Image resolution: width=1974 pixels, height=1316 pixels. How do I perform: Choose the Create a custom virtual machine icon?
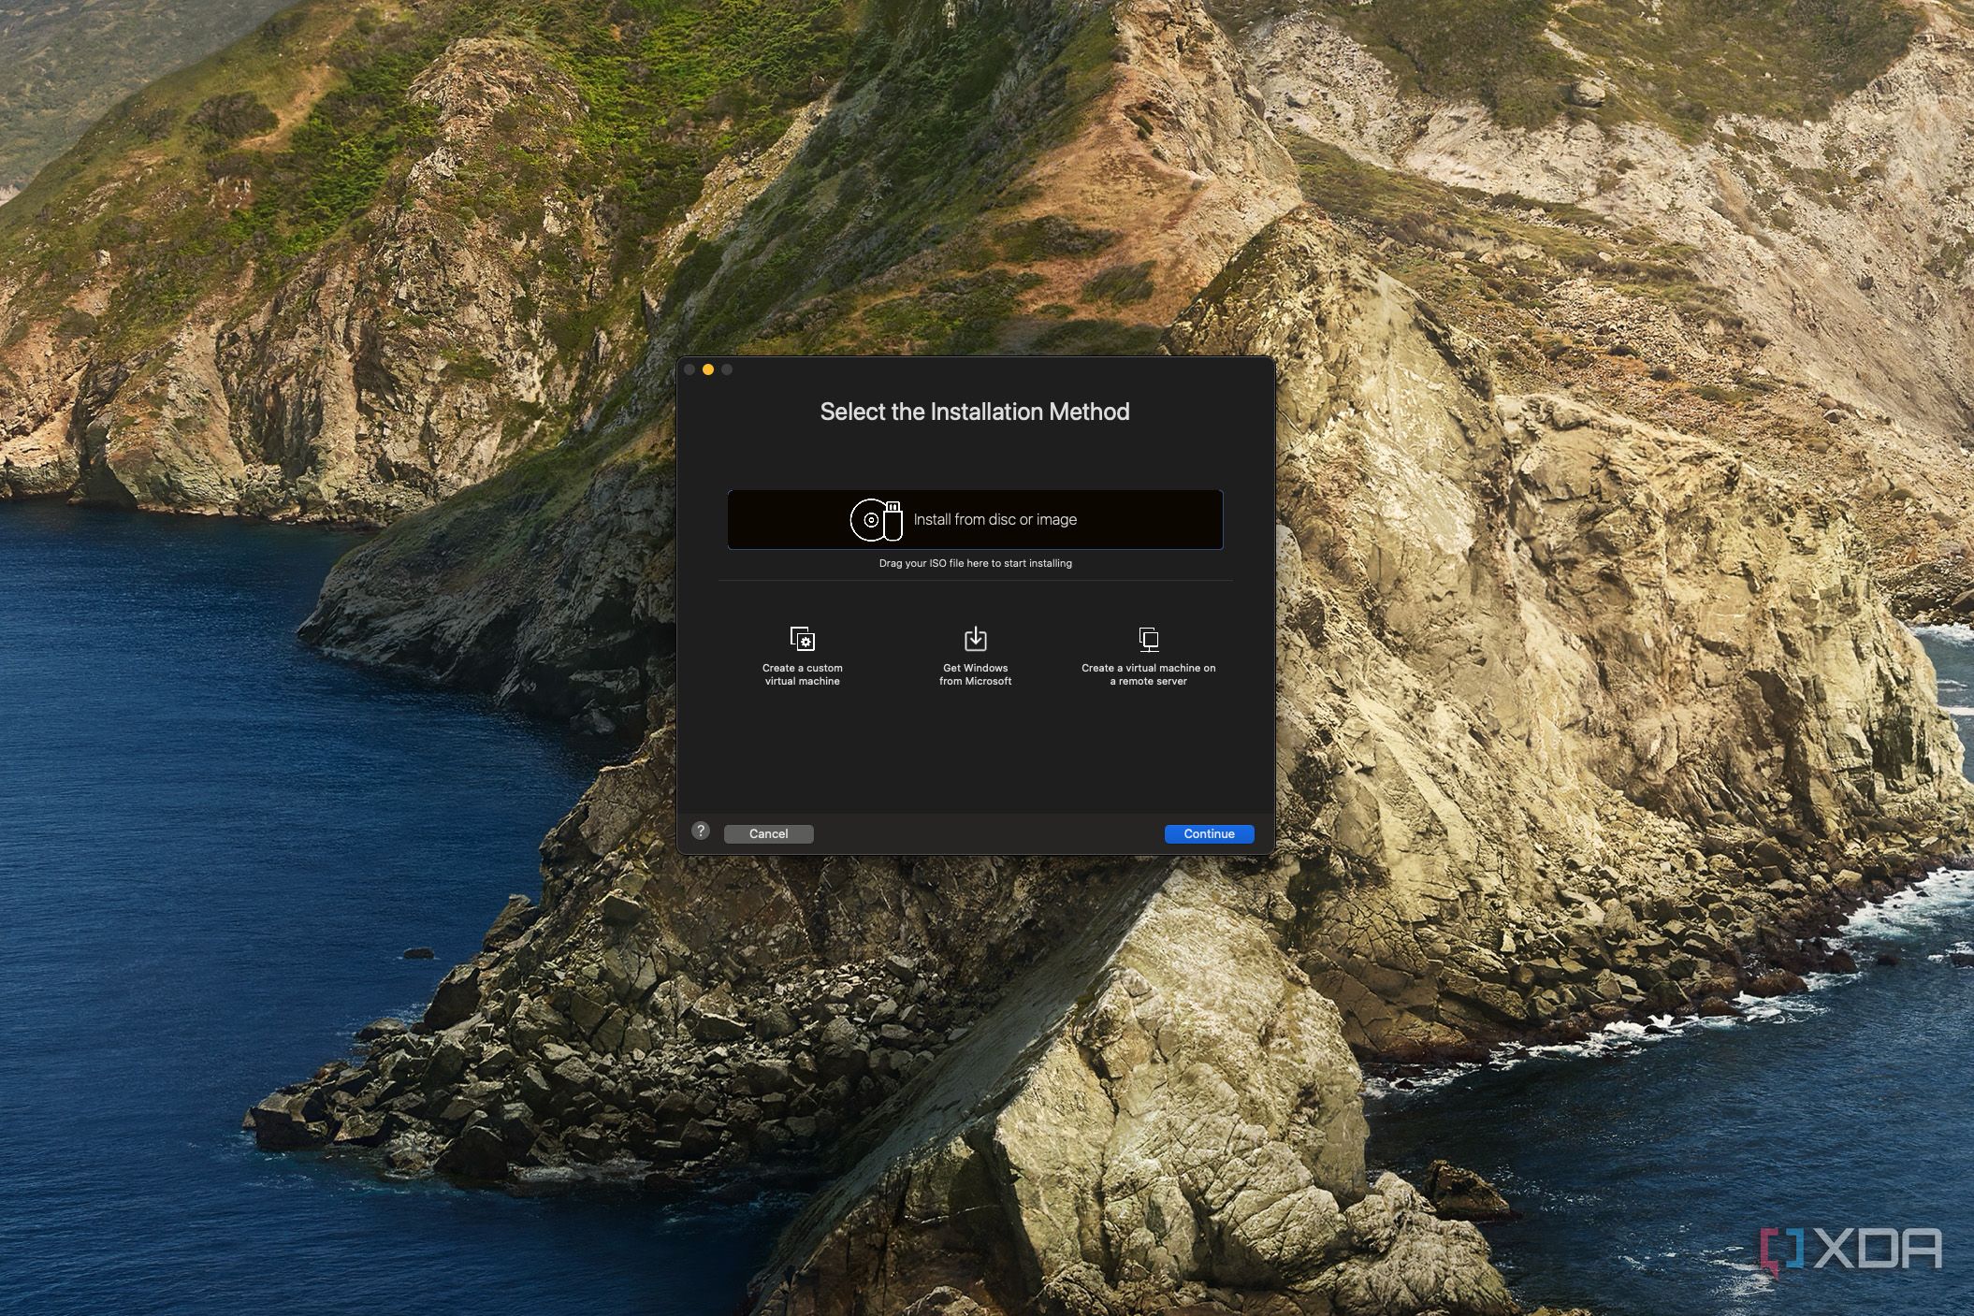tap(802, 639)
